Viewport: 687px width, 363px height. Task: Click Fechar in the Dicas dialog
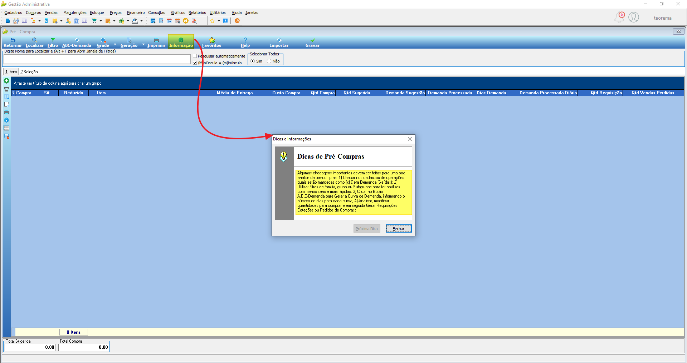399,229
